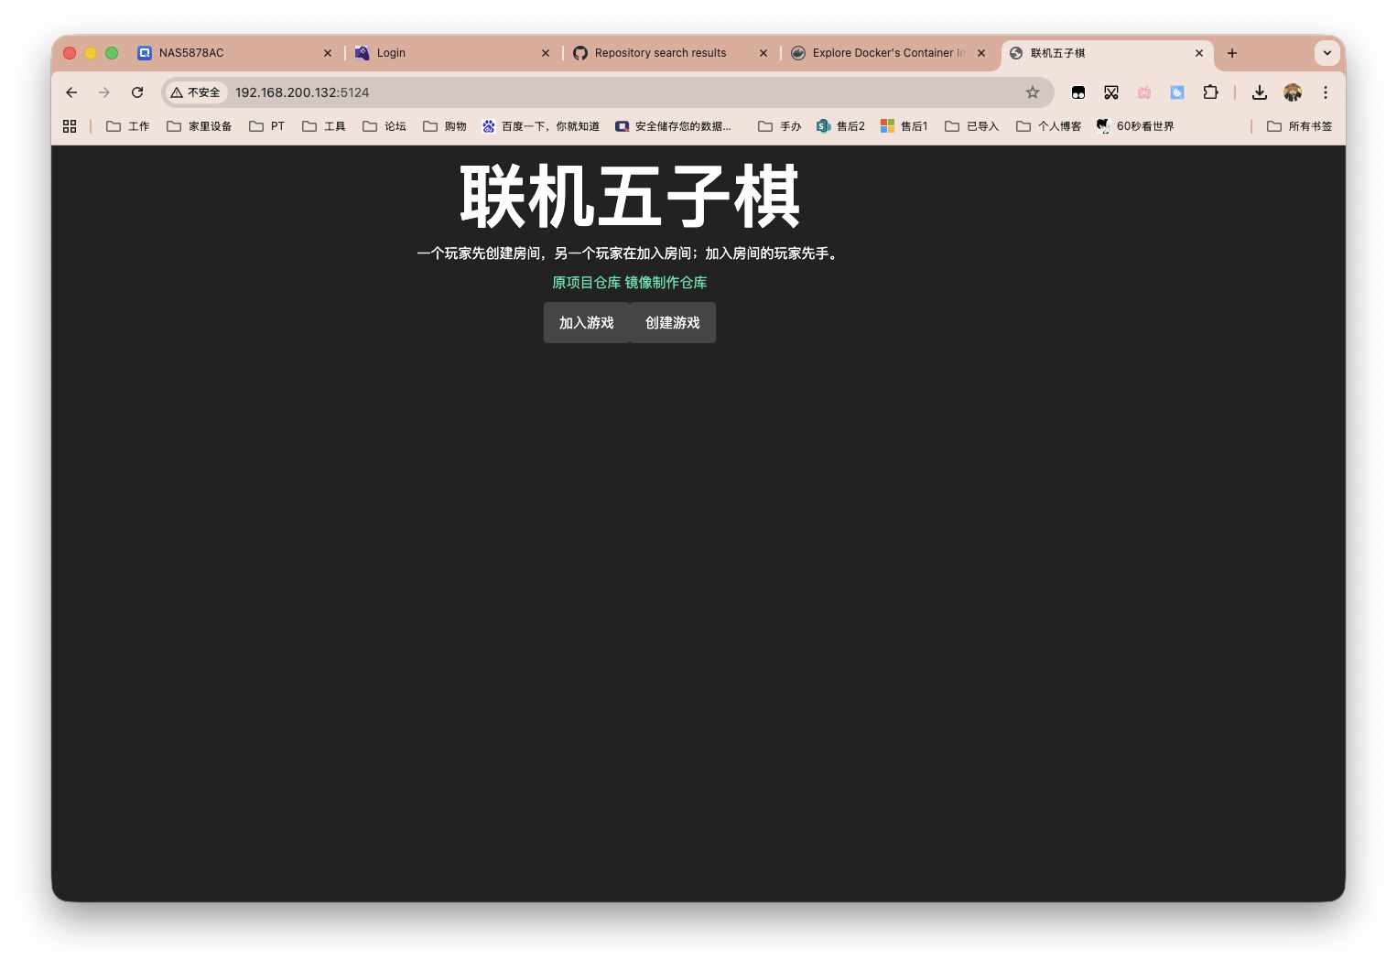This screenshot has width=1397, height=970.
Task: Switch to Repository search results tab
Action: pyautogui.click(x=661, y=53)
